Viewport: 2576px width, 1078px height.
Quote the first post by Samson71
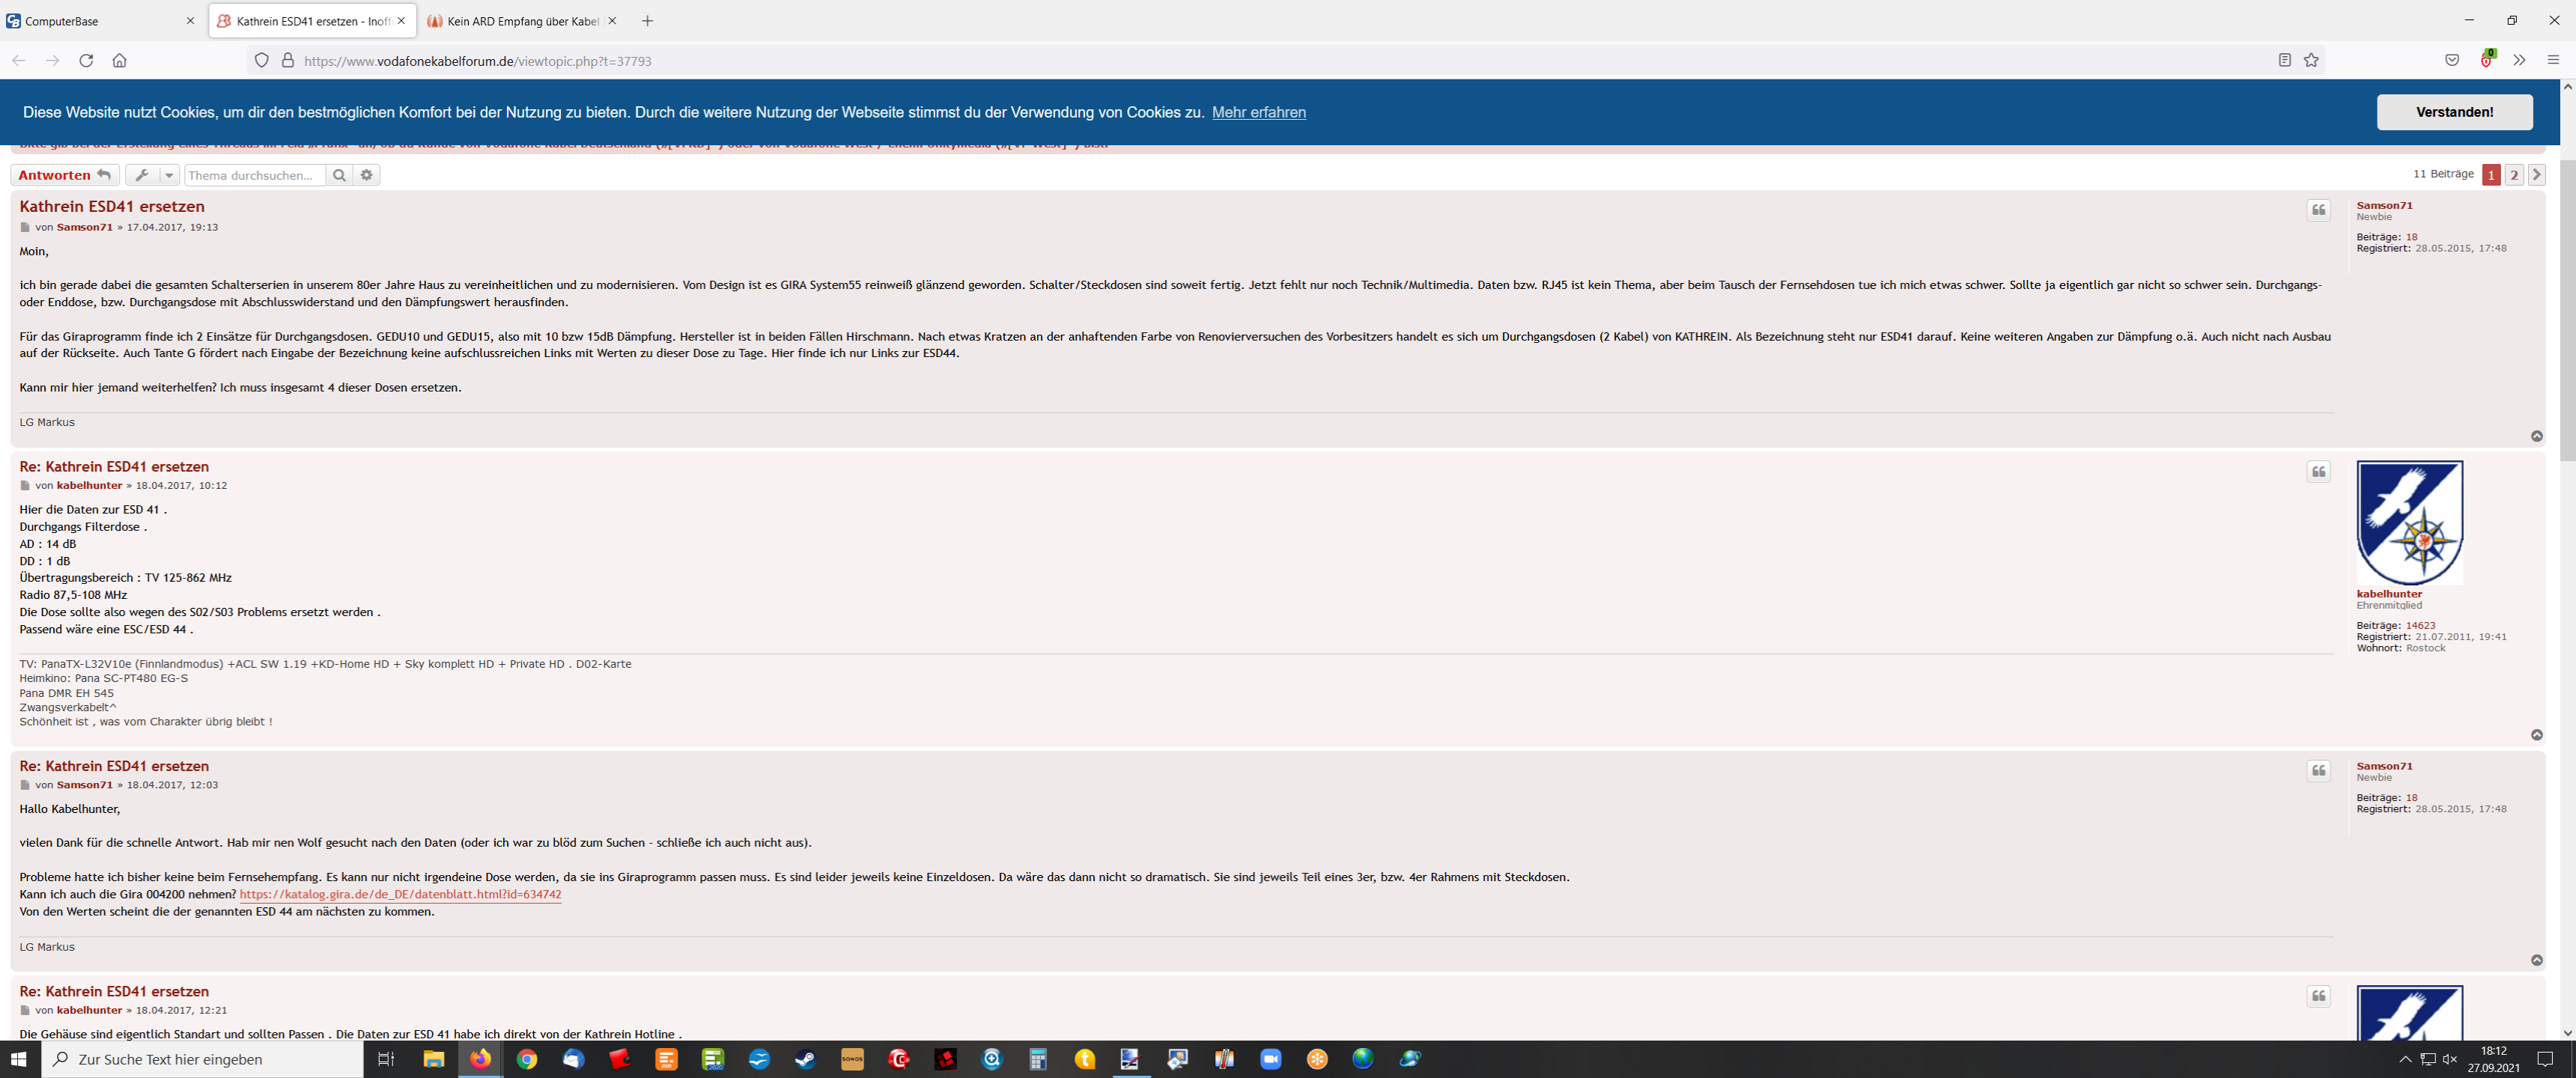point(2318,210)
